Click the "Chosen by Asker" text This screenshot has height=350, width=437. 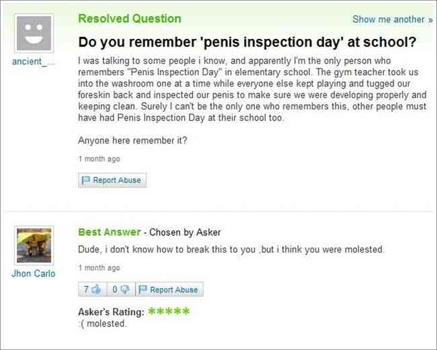[185, 232]
